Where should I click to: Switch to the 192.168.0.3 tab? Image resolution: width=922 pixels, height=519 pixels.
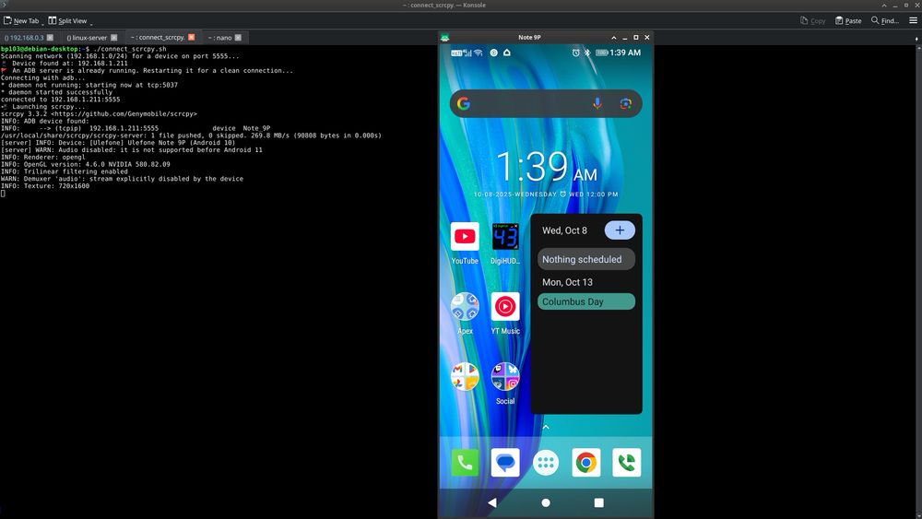click(x=29, y=38)
